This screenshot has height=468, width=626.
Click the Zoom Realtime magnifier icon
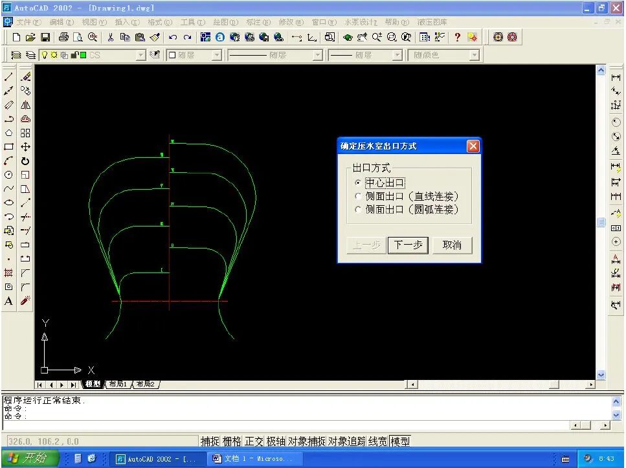coord(377,37)
